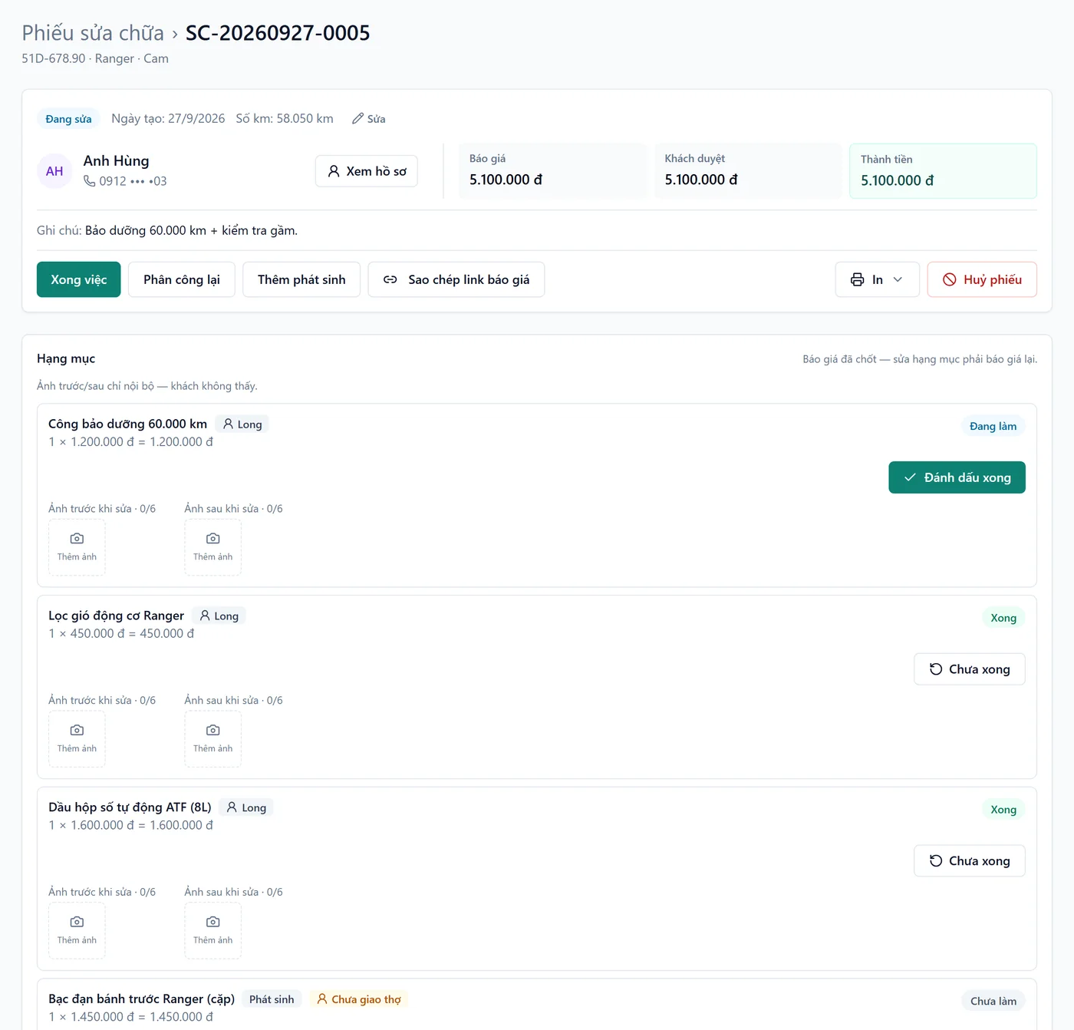Mark Công bảo dưỡng 60.000 km as done
The height and width of the screenshot is (1030, 1074).
tap(957, 477)
